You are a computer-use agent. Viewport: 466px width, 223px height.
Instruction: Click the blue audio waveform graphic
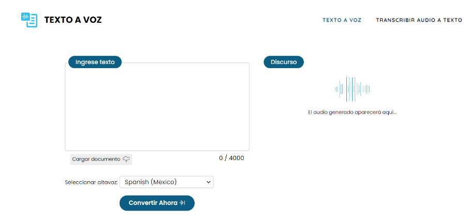click(352, 89)
